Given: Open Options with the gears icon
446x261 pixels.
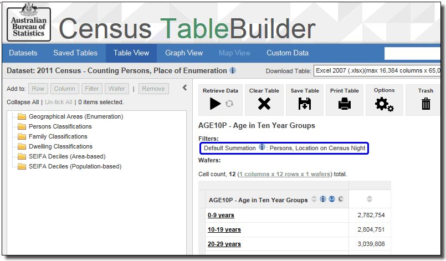Looking at the screenshot, I should pos(384,104).
